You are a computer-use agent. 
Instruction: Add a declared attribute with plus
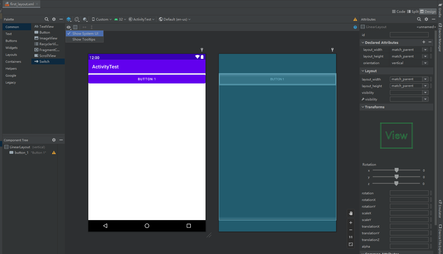tap(424, 42)
